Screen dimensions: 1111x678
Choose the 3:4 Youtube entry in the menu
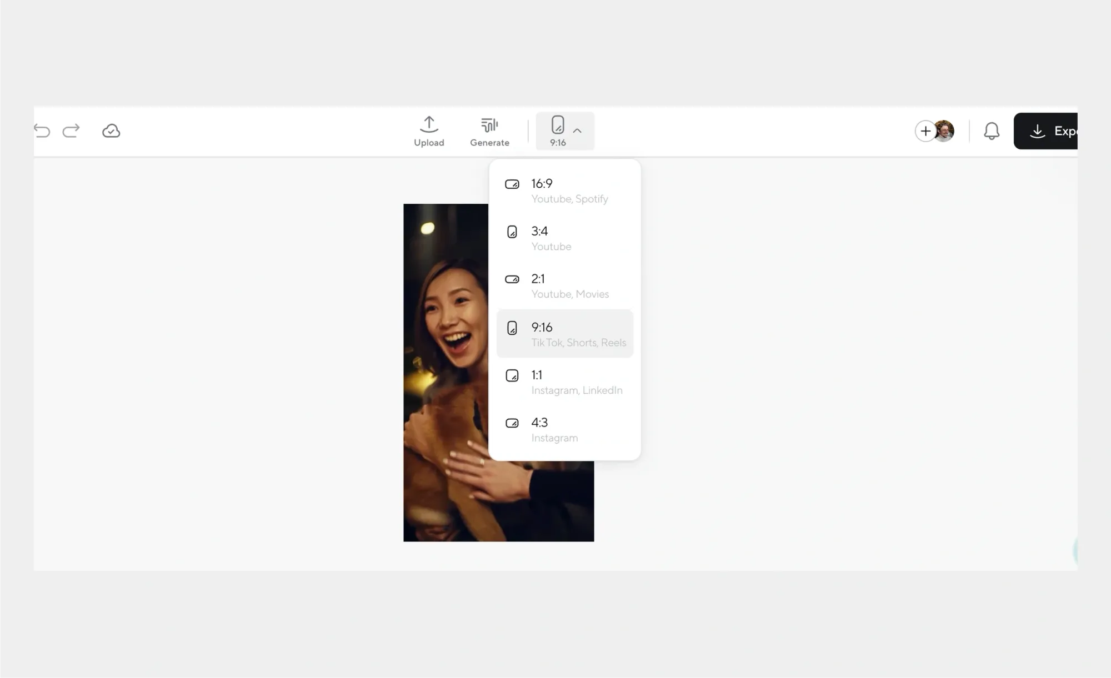pos(565,238)
